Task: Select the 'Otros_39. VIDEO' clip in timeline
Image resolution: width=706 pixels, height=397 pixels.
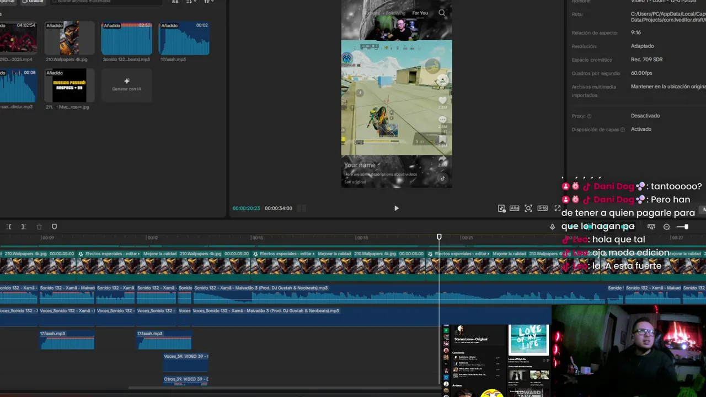Action: (x=186, y=380)
